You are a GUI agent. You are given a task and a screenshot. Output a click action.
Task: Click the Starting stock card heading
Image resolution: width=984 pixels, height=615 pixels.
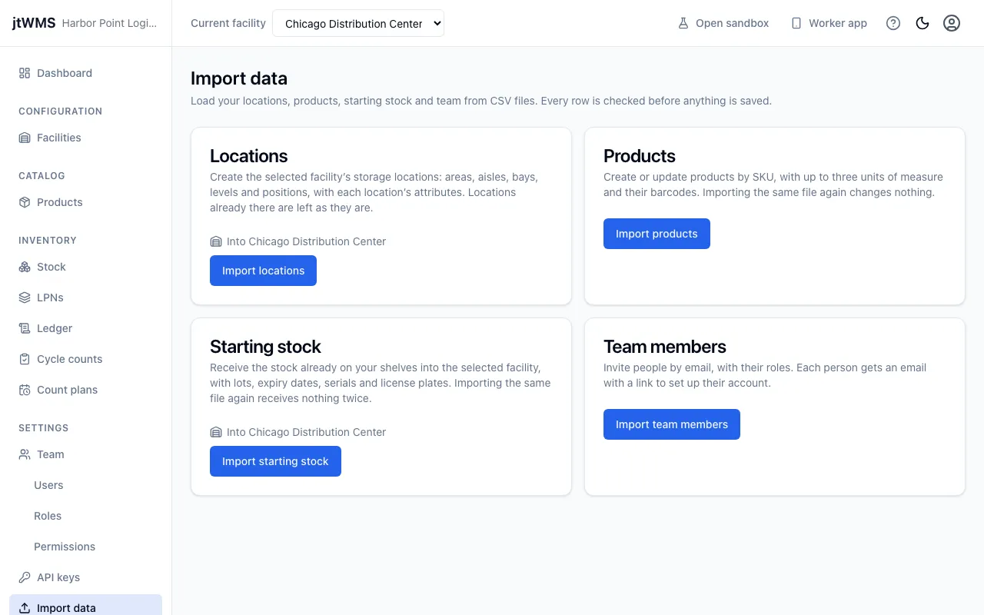[265, 347]
